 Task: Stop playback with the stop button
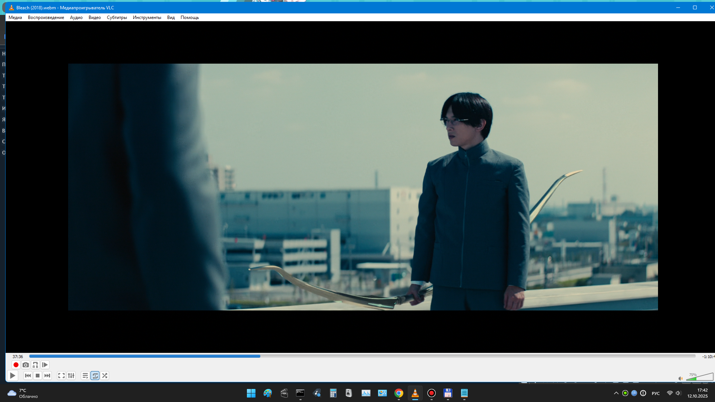[38, 376]
